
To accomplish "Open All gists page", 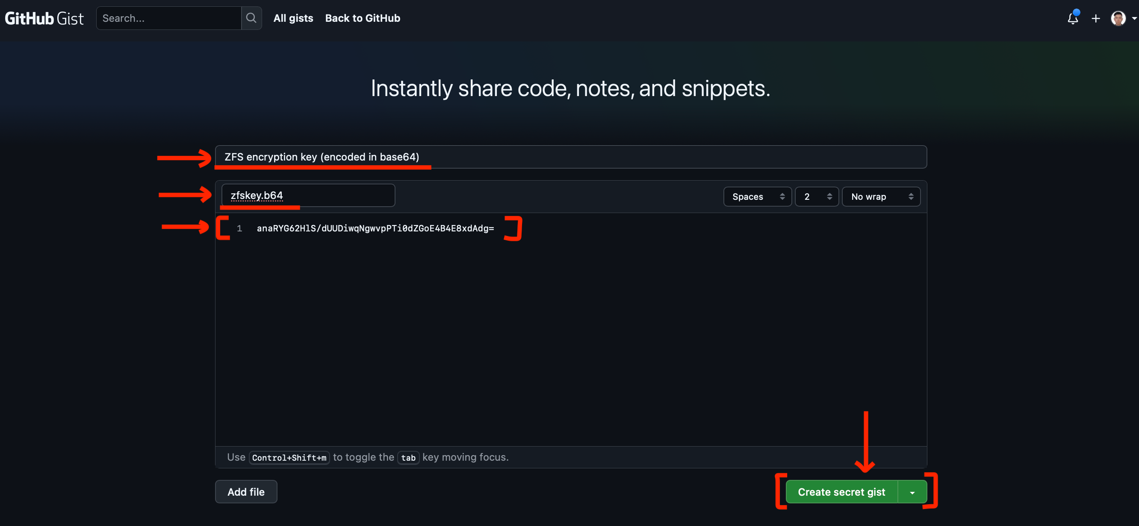I will point(293,18).
